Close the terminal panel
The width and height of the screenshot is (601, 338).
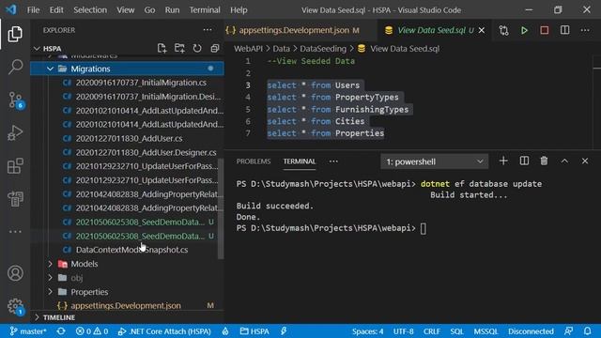tap(585, 161)
